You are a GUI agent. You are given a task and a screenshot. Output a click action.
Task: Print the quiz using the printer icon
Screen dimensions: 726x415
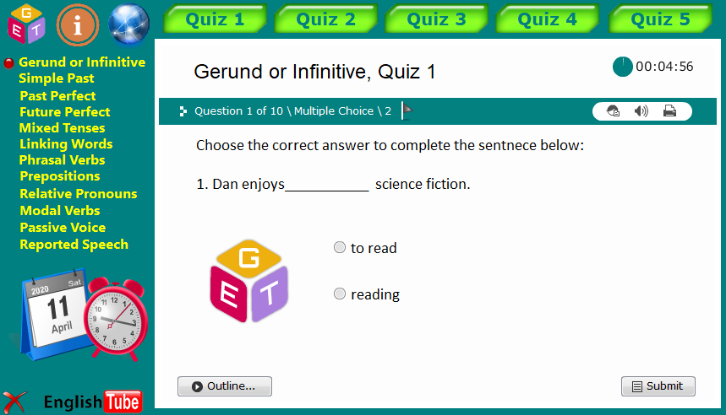click(669, 110)
